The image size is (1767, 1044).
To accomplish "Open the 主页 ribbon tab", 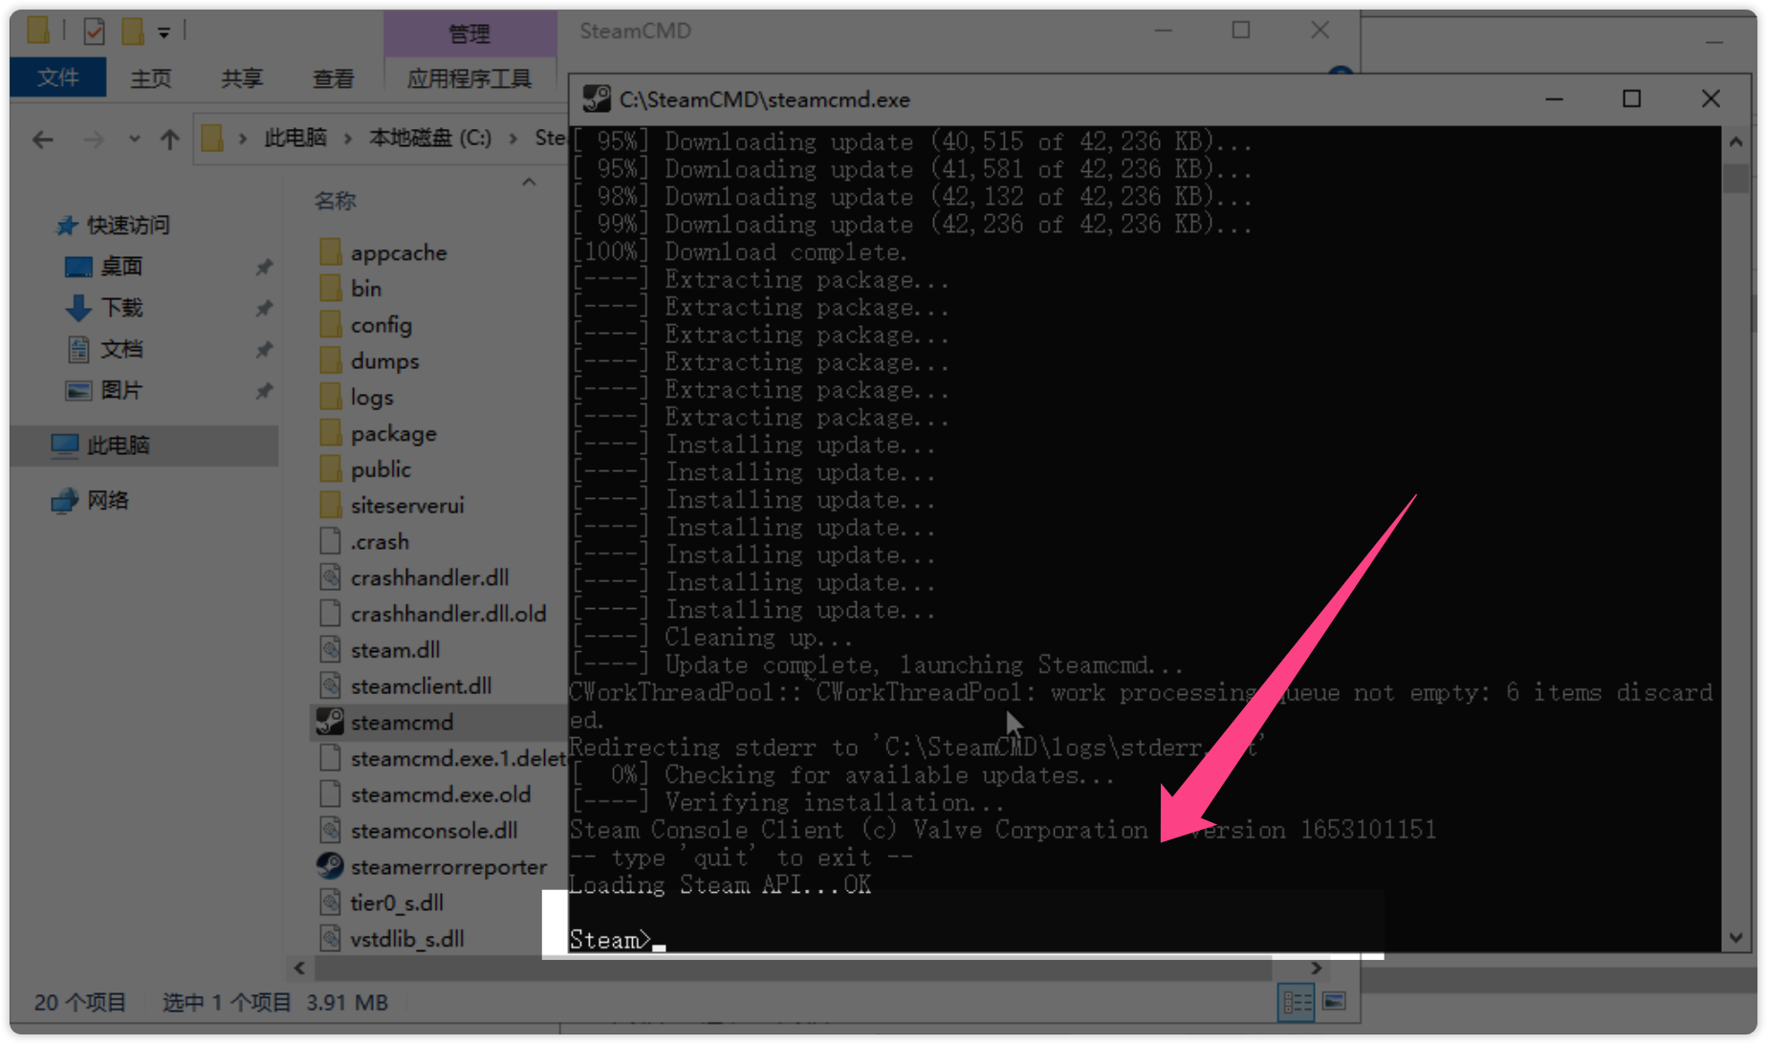I will coord(151,78).
